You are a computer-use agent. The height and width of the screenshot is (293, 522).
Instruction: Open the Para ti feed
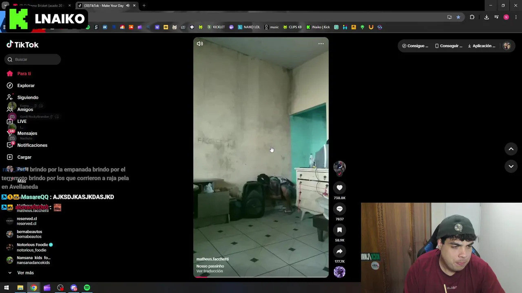tap(19, 74)
